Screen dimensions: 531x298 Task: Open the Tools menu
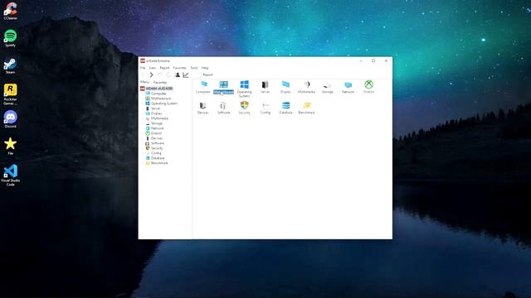tap(194, 68)
